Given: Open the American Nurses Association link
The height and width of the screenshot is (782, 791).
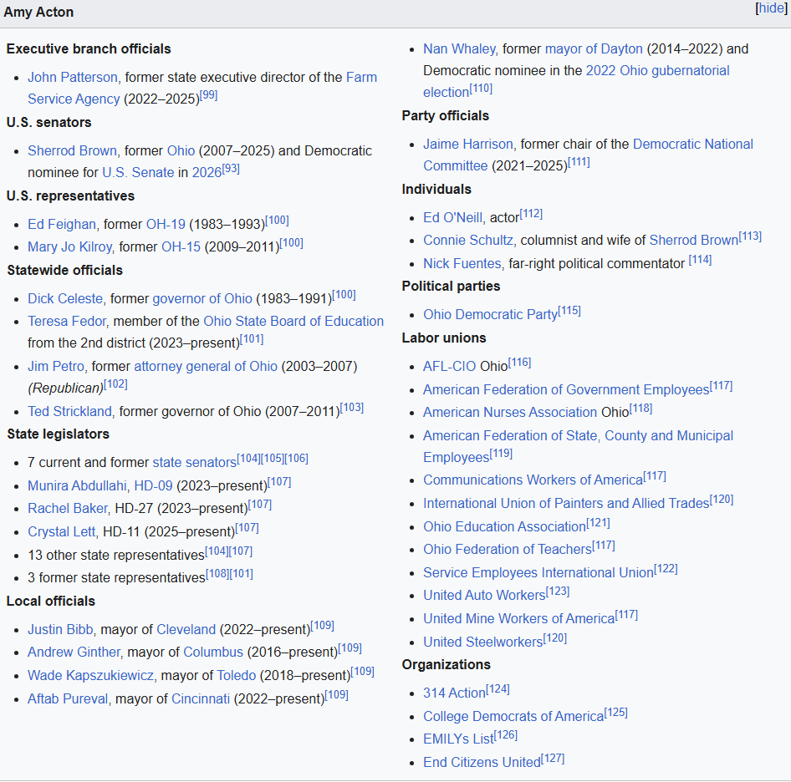Looking at the screenshot, I should [510, 413].
